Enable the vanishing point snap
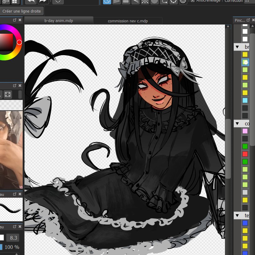This screenshot has height=255, width=255. tap(135, 2)
